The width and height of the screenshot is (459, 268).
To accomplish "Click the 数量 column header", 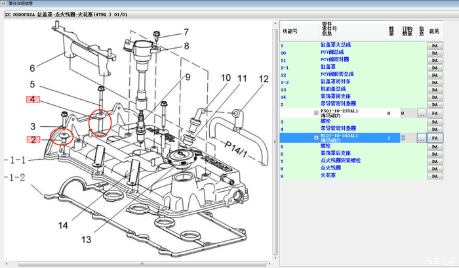I will [391, 30].
